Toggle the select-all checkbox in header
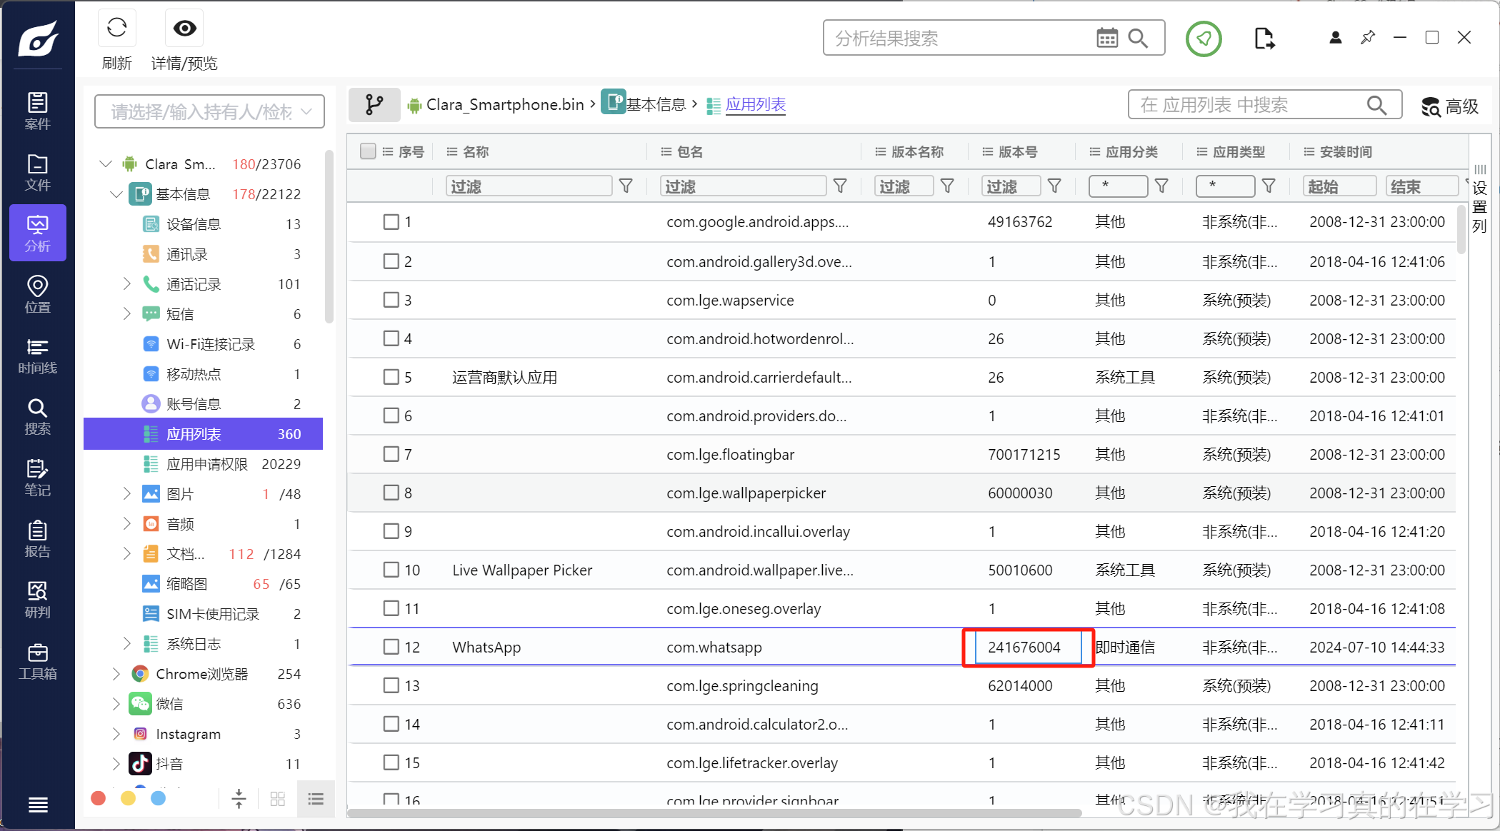Screen dimensions: 1500x831 pos(368,151)
